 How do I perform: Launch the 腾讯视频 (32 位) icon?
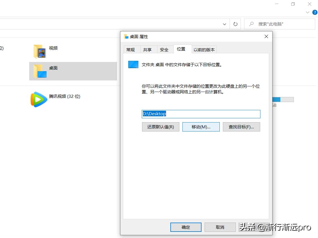pos(39,99)
